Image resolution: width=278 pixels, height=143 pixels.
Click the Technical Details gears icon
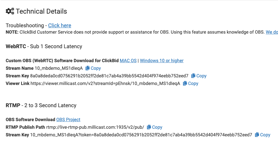coord(10,11)
